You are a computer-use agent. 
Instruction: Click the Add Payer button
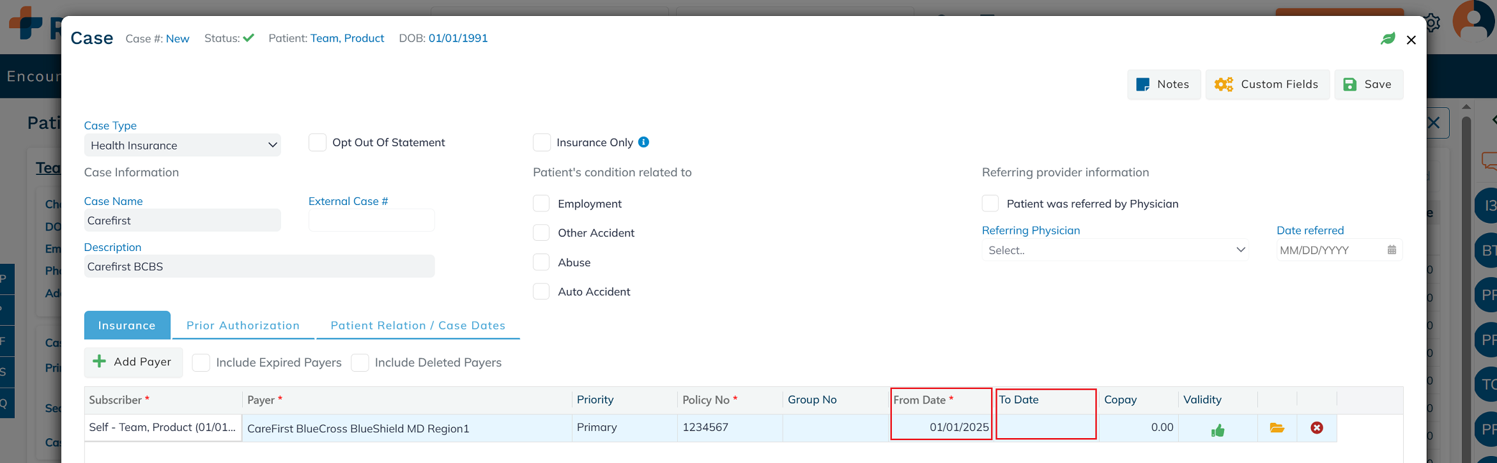point(133,362)
